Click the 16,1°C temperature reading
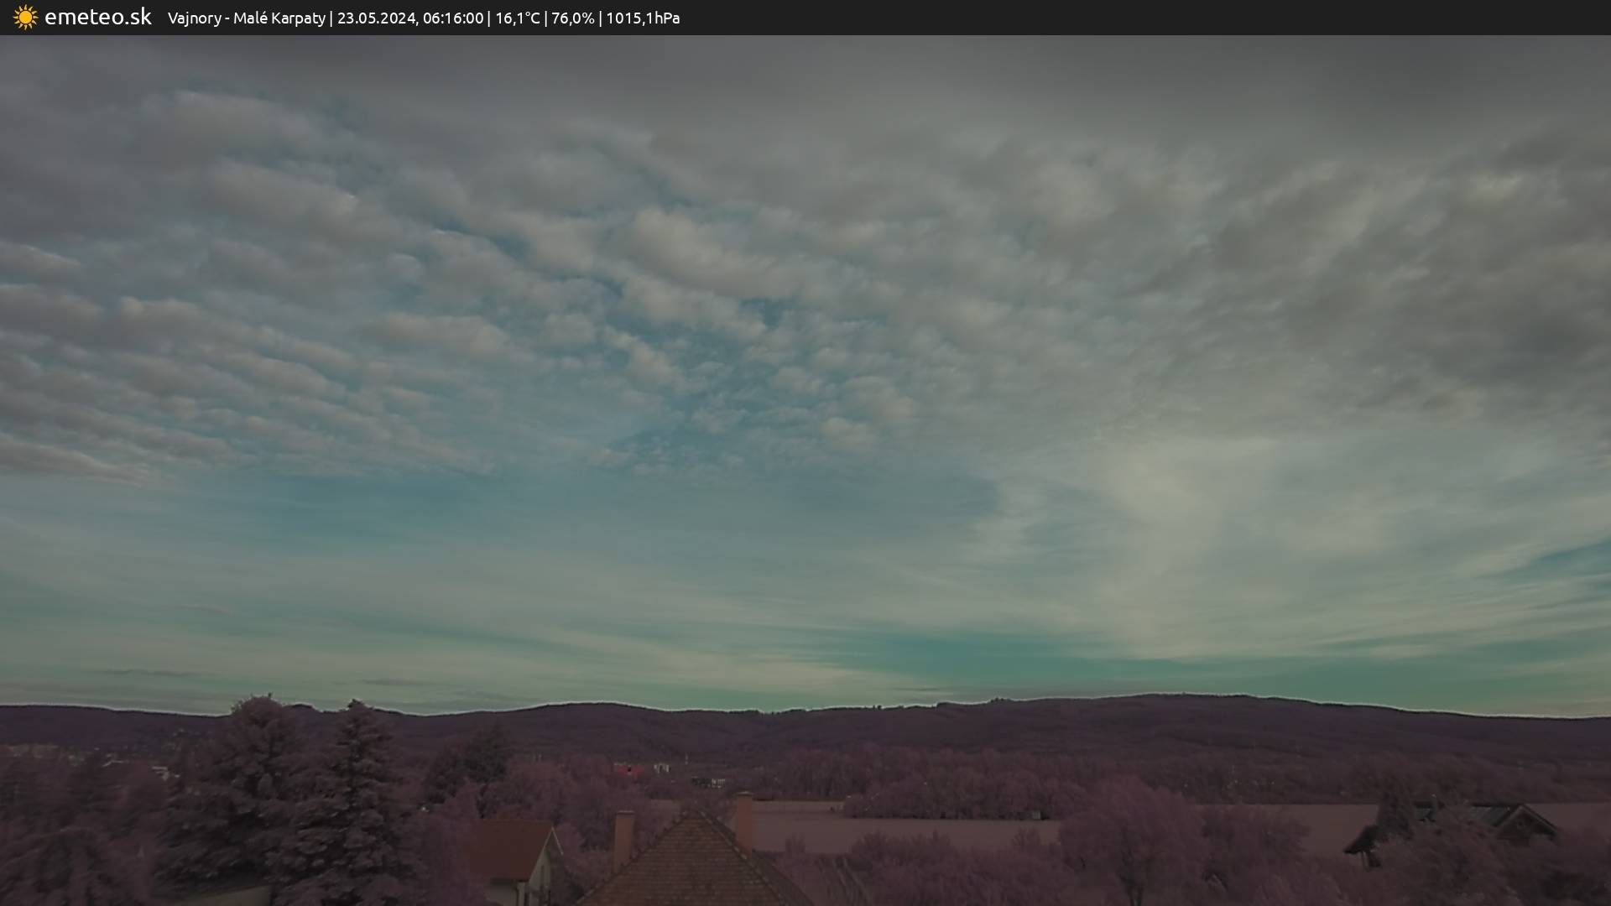 coord(517,18)
